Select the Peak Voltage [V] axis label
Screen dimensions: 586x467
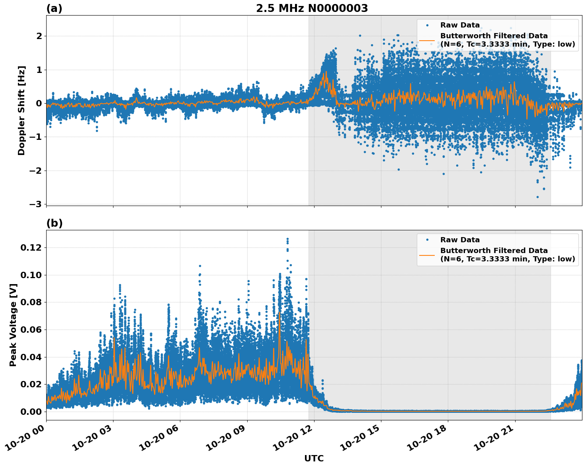click(x=13, y=325)
